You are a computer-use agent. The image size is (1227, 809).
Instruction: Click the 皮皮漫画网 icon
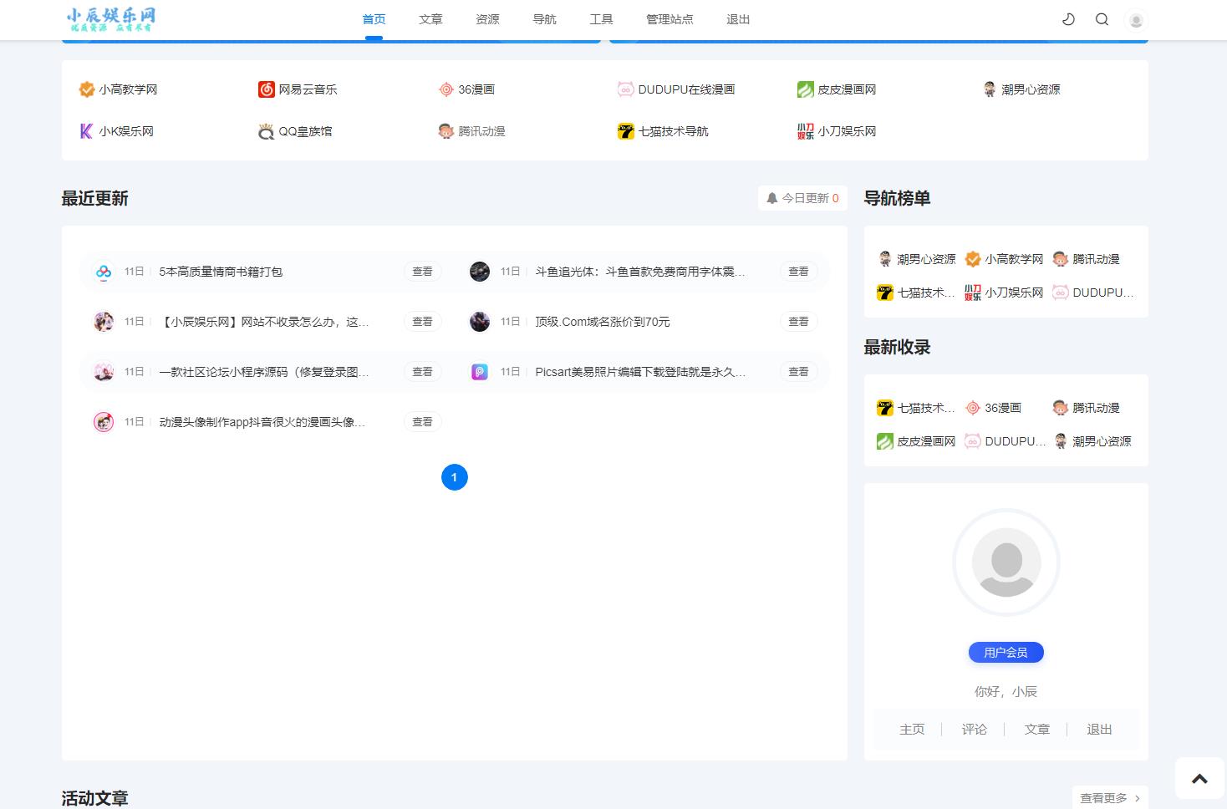tap(805, 89)
